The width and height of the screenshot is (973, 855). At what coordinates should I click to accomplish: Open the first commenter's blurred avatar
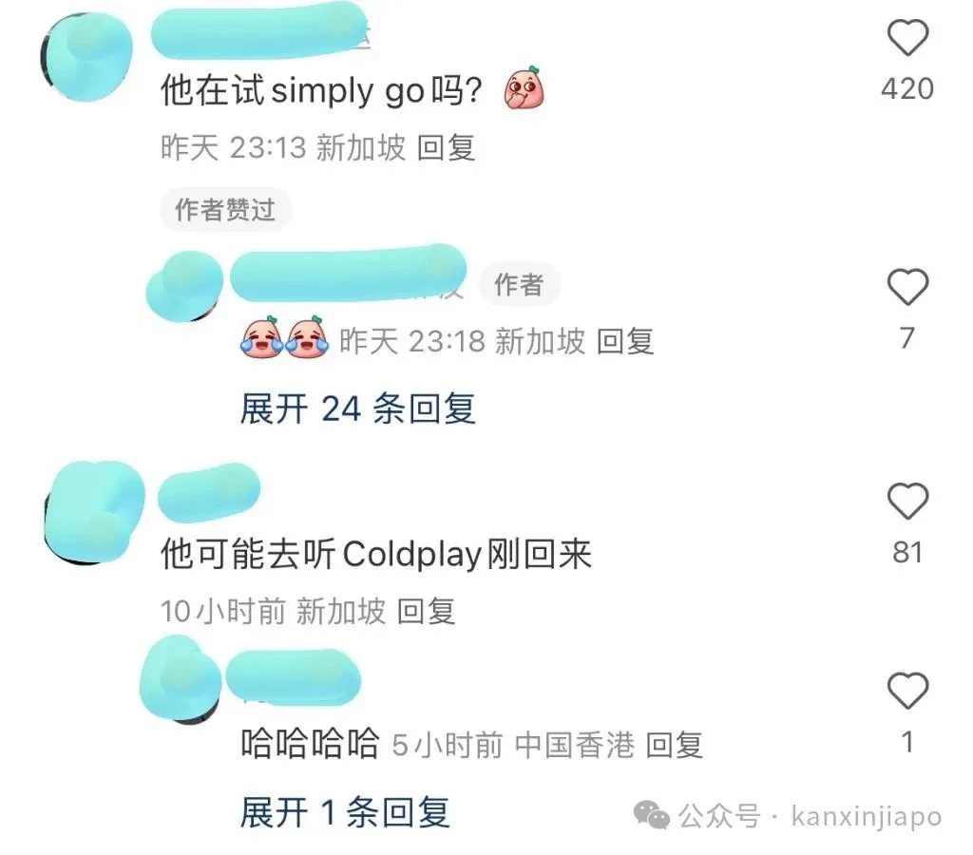[86, 57]
